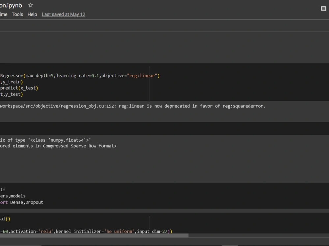Star the on.ipynb notebook
329x246 pixels.
30,5
